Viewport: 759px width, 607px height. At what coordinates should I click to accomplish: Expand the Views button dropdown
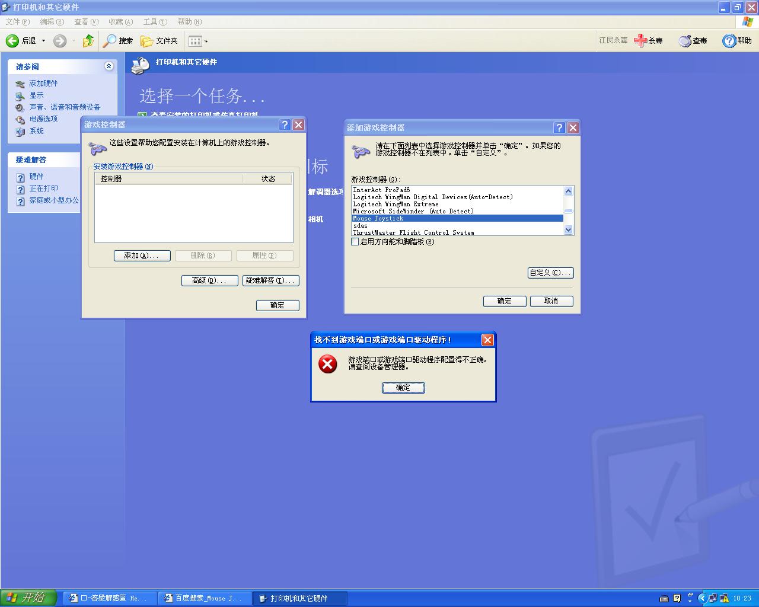206,41
